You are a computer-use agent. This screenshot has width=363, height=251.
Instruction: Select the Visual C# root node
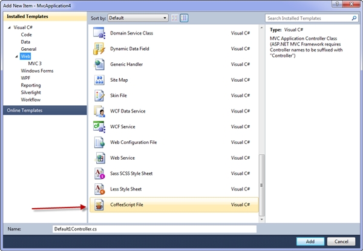(x=23, y=27)
